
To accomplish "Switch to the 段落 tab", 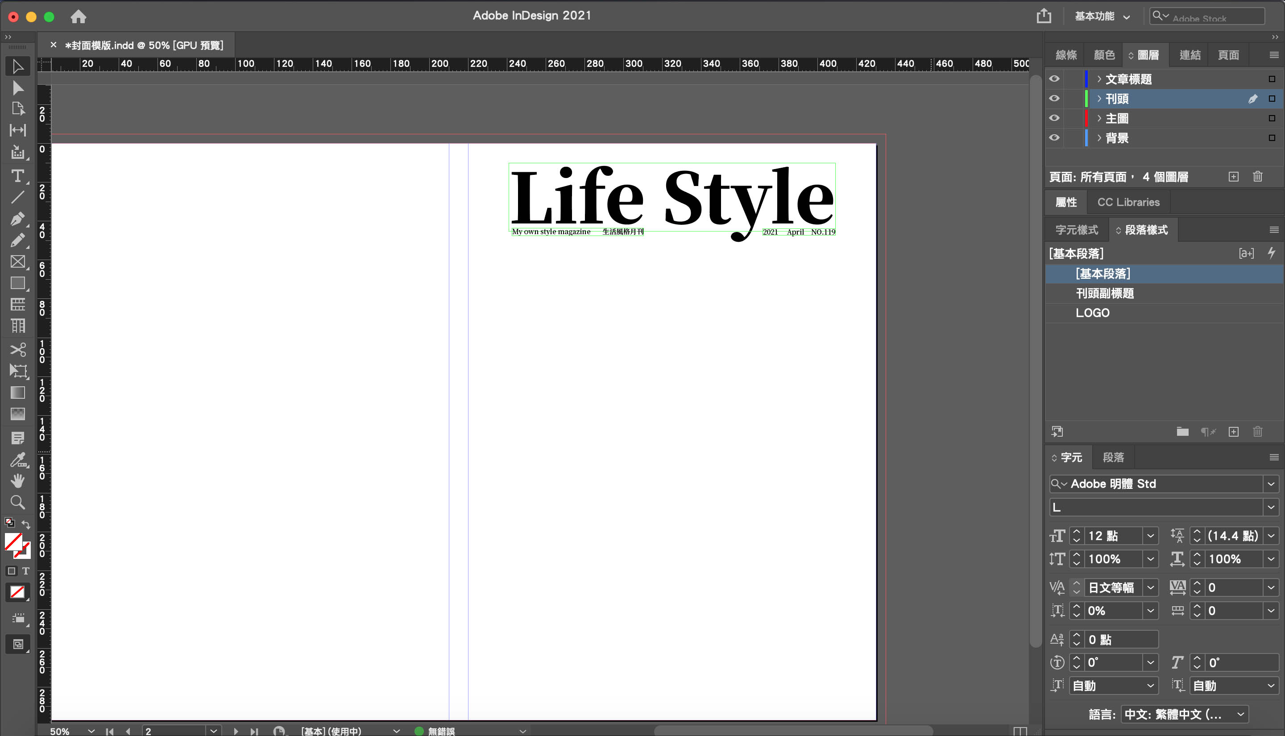I will click(x=1113, y=458).
